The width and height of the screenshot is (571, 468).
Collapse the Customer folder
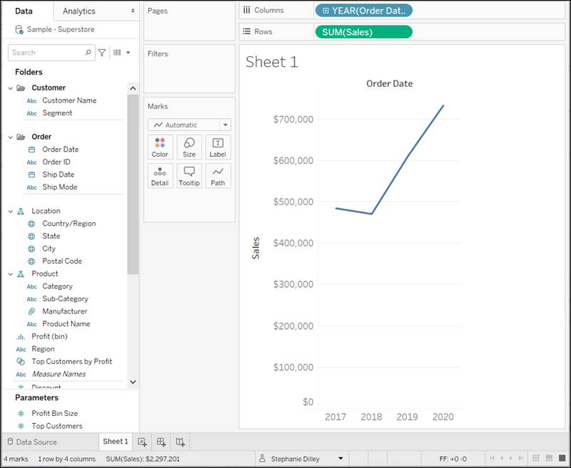pos(11,88)
